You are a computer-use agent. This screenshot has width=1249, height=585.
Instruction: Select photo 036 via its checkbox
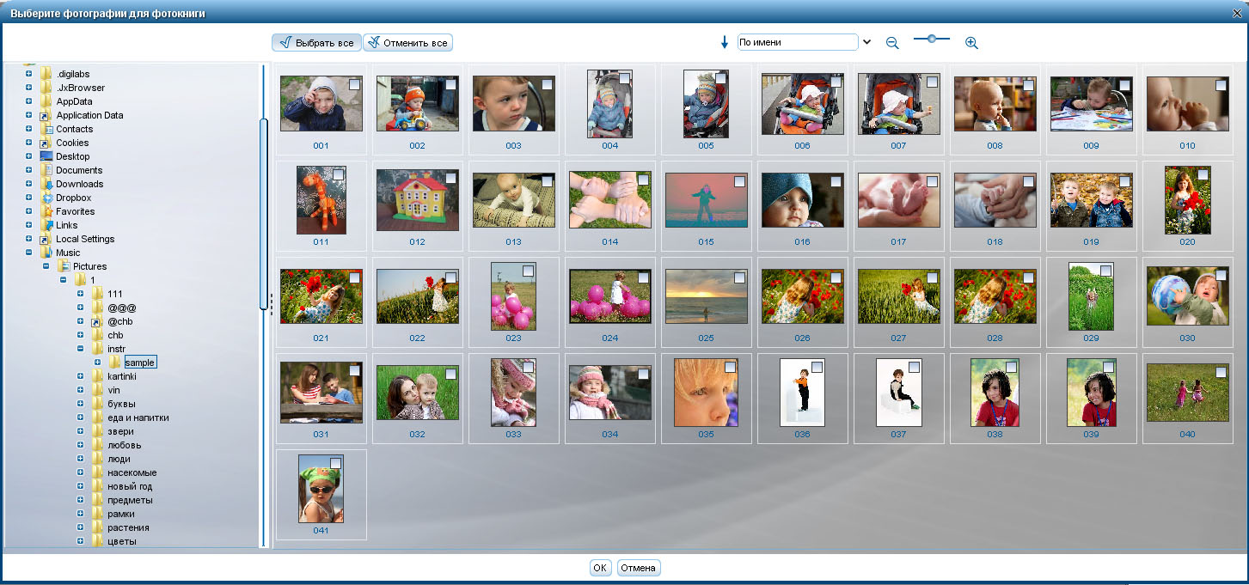point(817,367)
